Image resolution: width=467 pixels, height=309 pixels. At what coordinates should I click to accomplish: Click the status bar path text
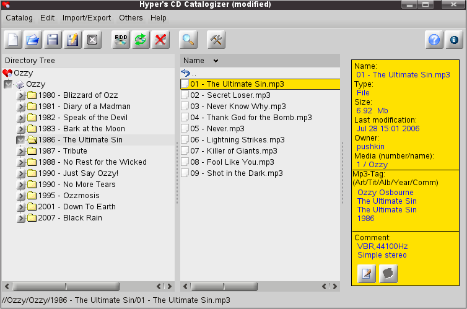coord(116,300)
